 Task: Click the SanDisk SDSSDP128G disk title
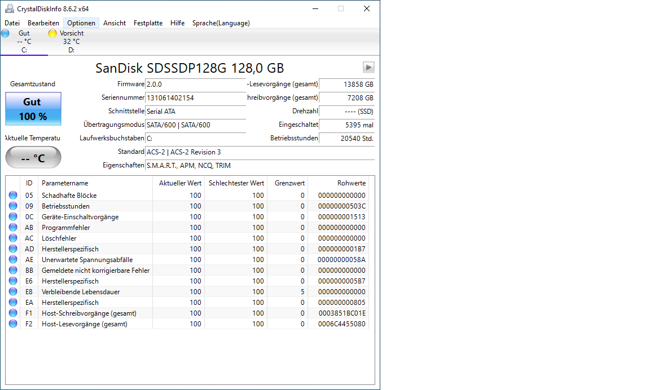(x=190, y=68)
